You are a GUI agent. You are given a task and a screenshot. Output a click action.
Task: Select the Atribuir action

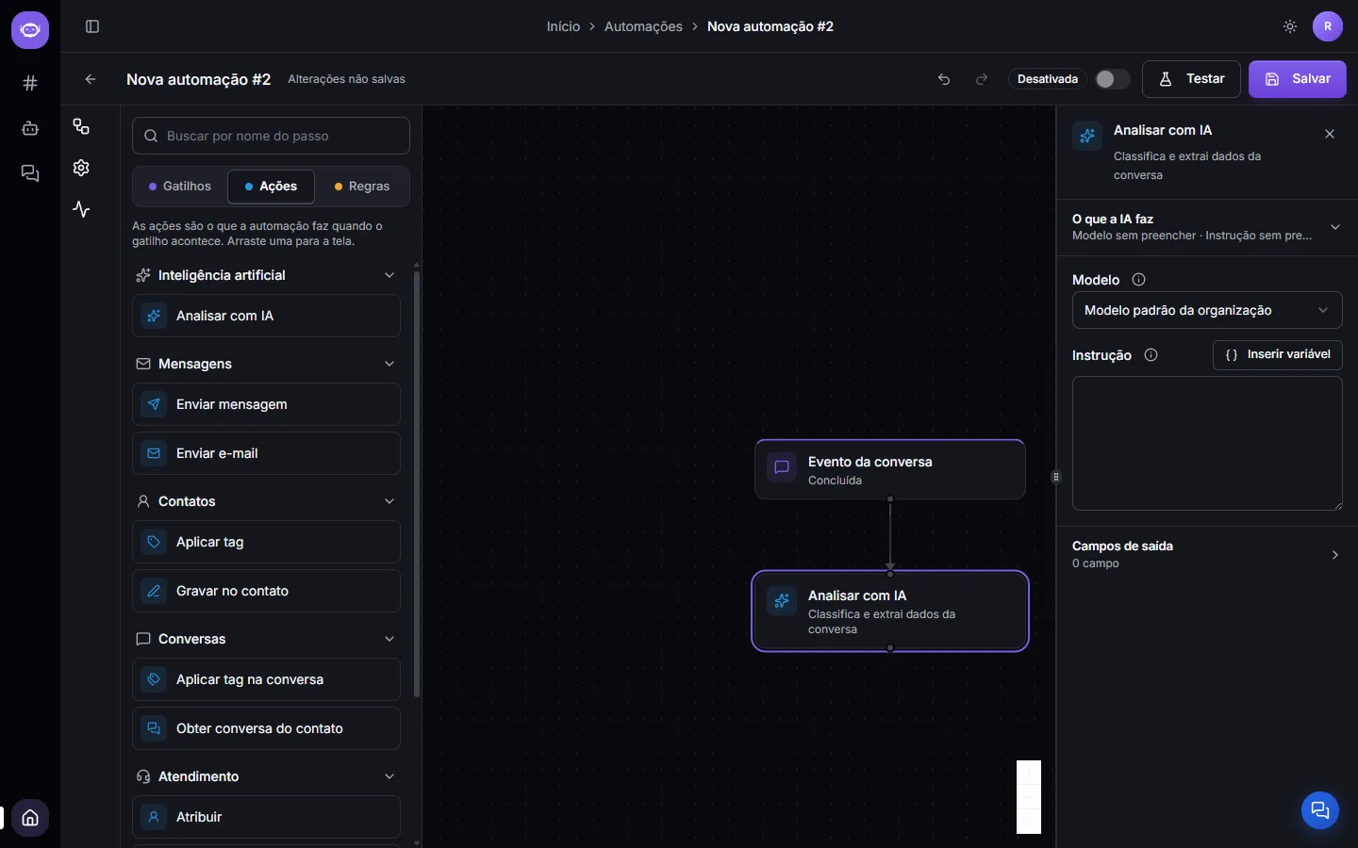(x=266, y=817)
